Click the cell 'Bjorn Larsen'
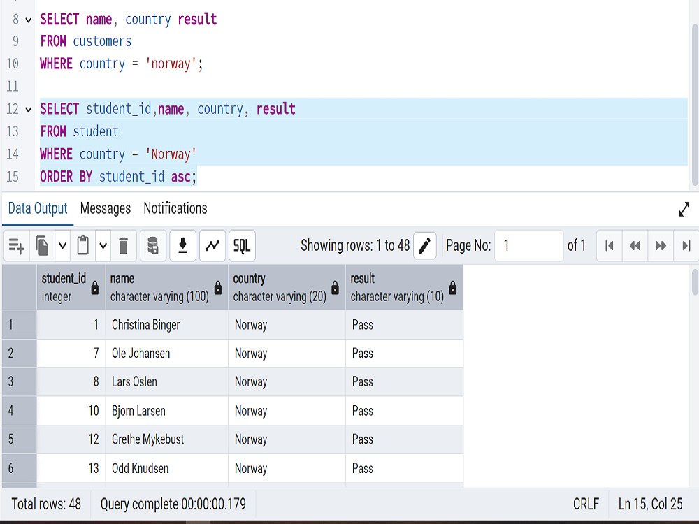Image resolution: width=699 pixels, height=524 pixels. pos(167,411)
